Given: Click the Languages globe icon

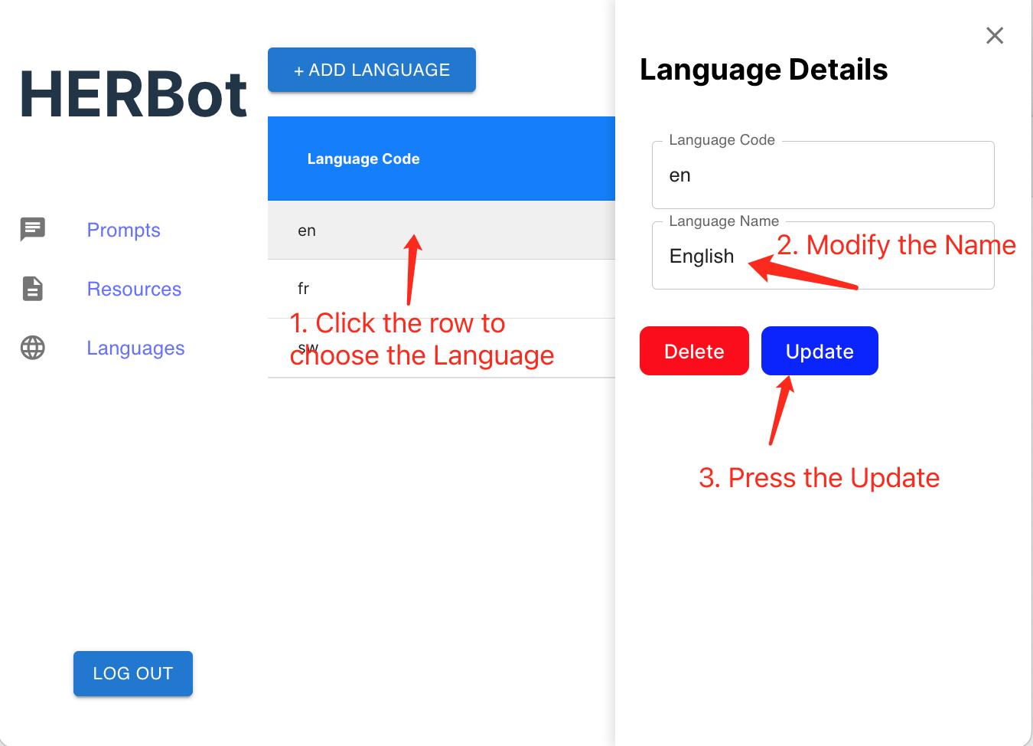Looking at the screenshot, I should click(33, 348).
